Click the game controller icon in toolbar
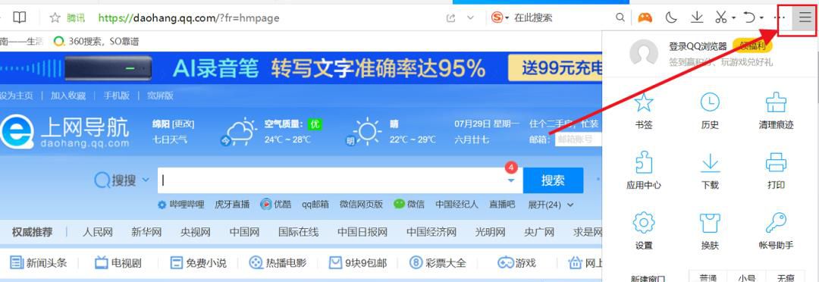This screenshot has height=282, width=819. click(645, 17)
